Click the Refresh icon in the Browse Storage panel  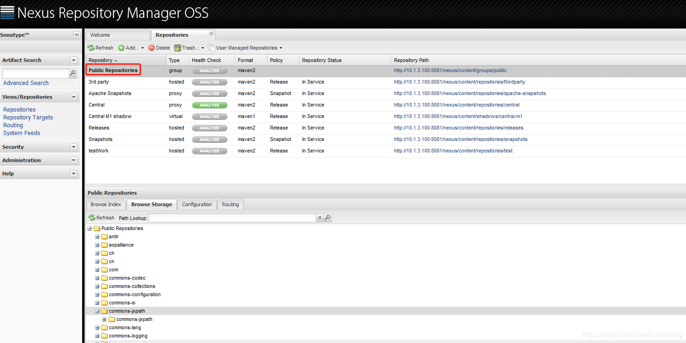point(92,218)
